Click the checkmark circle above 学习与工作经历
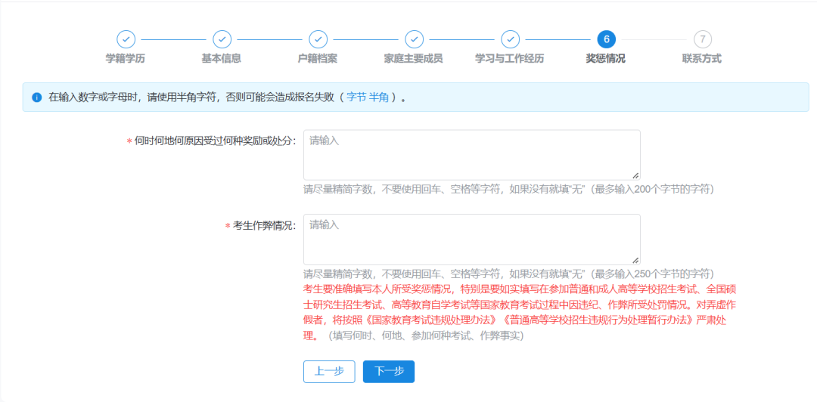 click(x=510, y=39)
